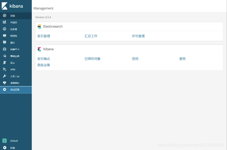Open APM icon in sidebar
This screenshot has height=150, width=227.
(5, 69)
